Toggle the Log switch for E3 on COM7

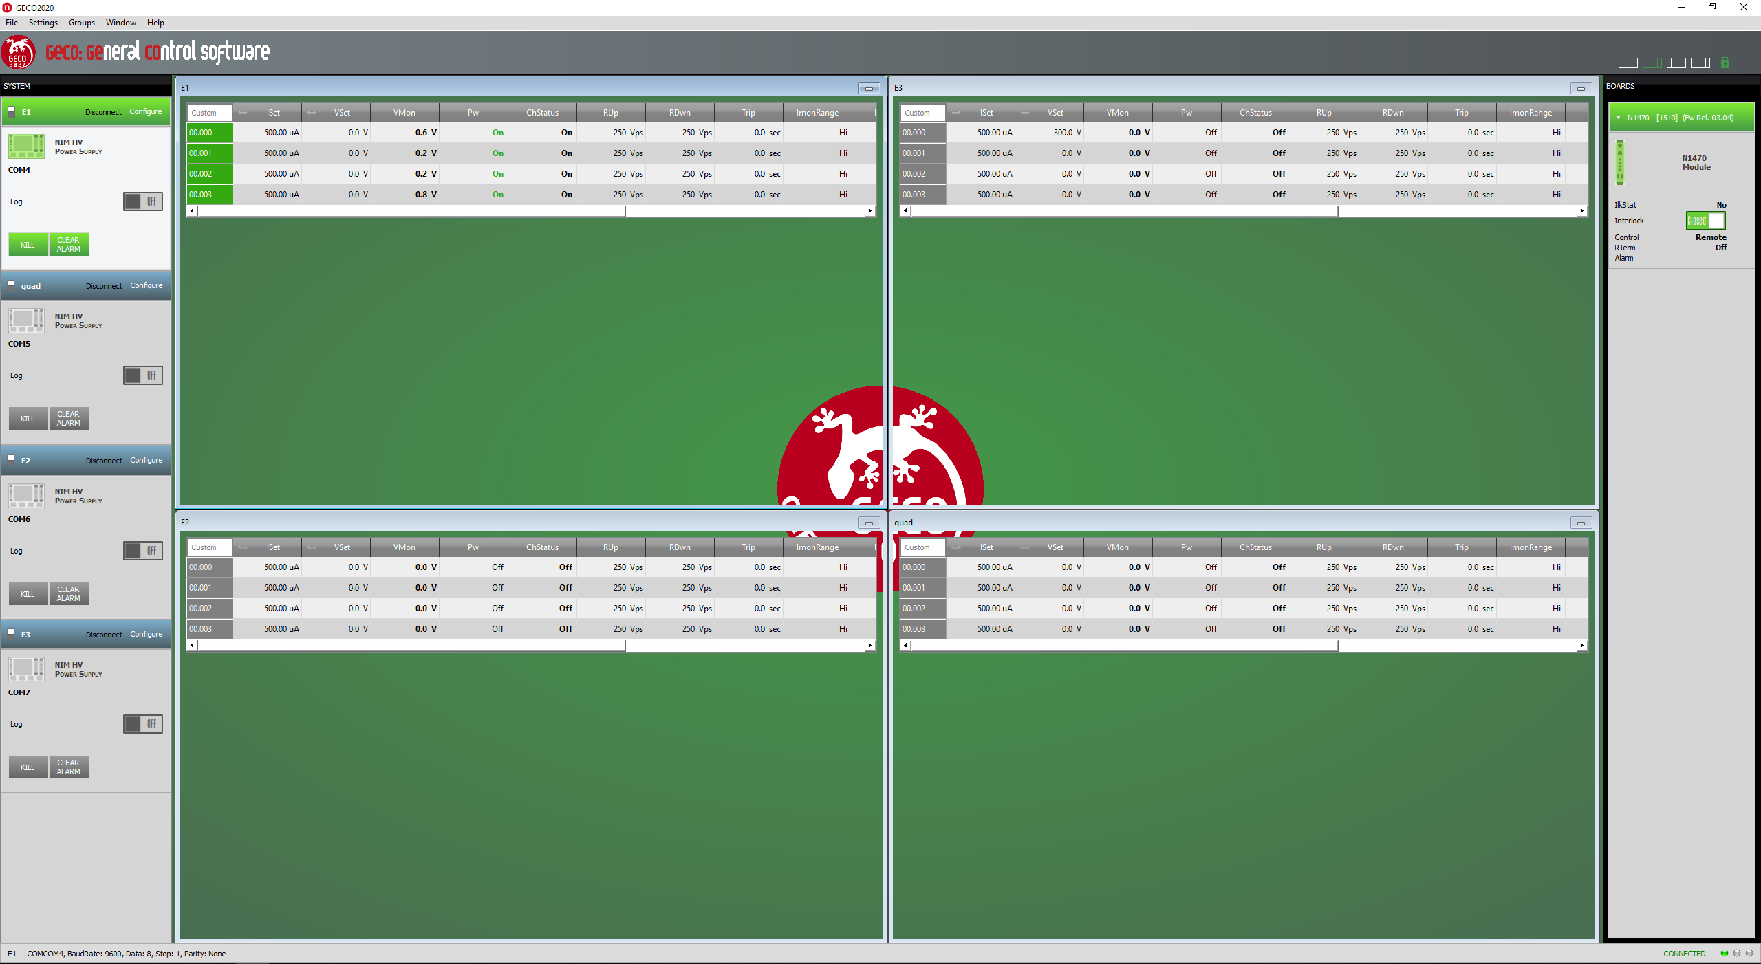point(143,724)
